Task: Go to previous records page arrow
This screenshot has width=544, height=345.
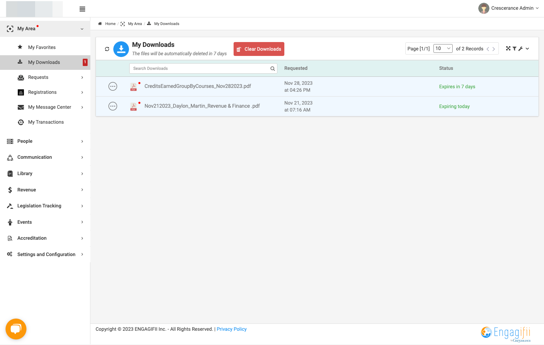Action: tap(488, 49)
